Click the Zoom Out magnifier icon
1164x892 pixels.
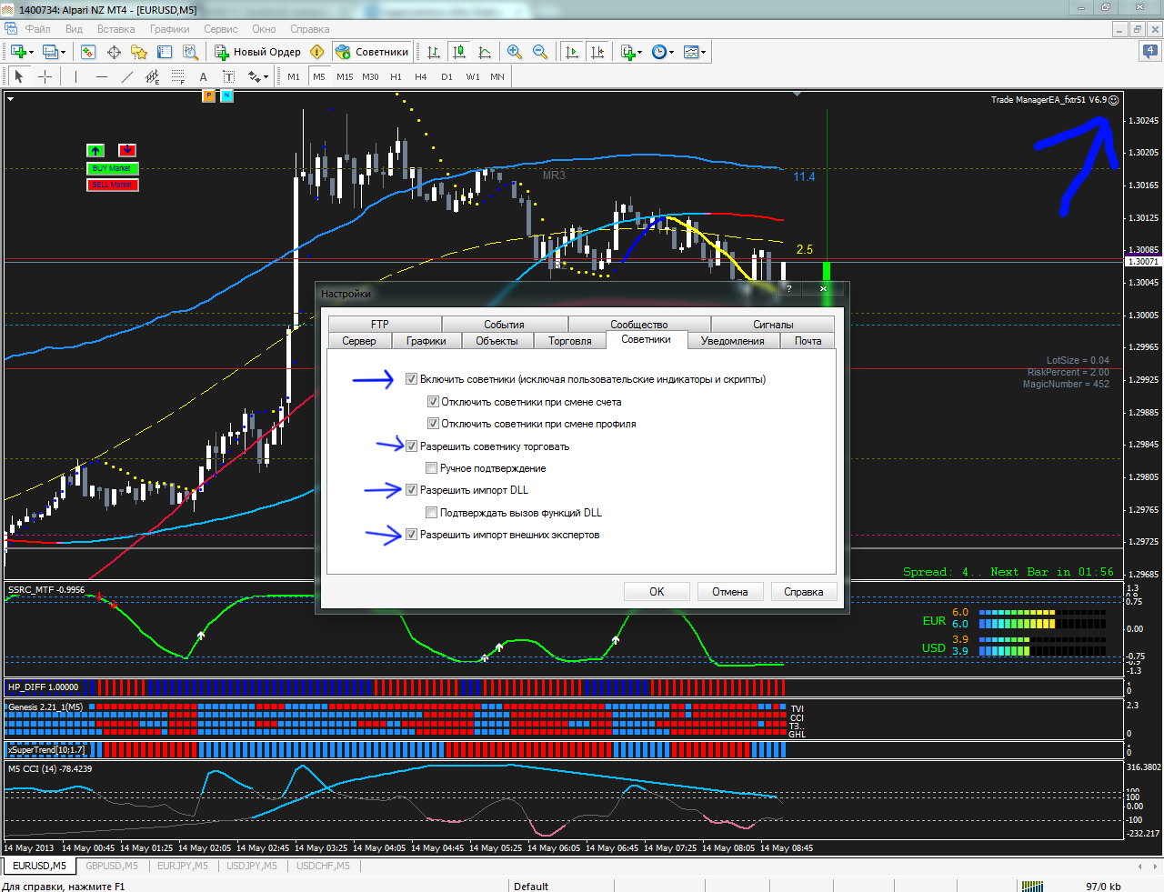[540, 52]
